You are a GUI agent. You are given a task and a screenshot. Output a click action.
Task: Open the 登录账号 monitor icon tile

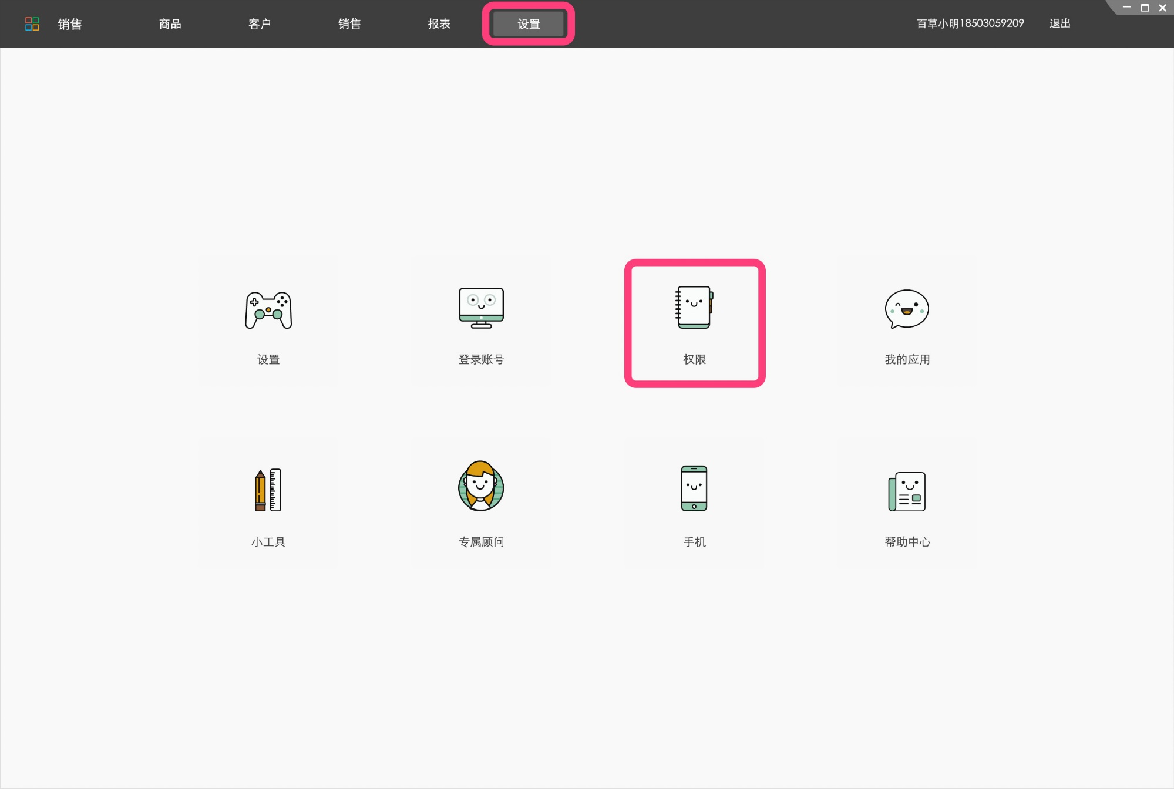[481, 321]
